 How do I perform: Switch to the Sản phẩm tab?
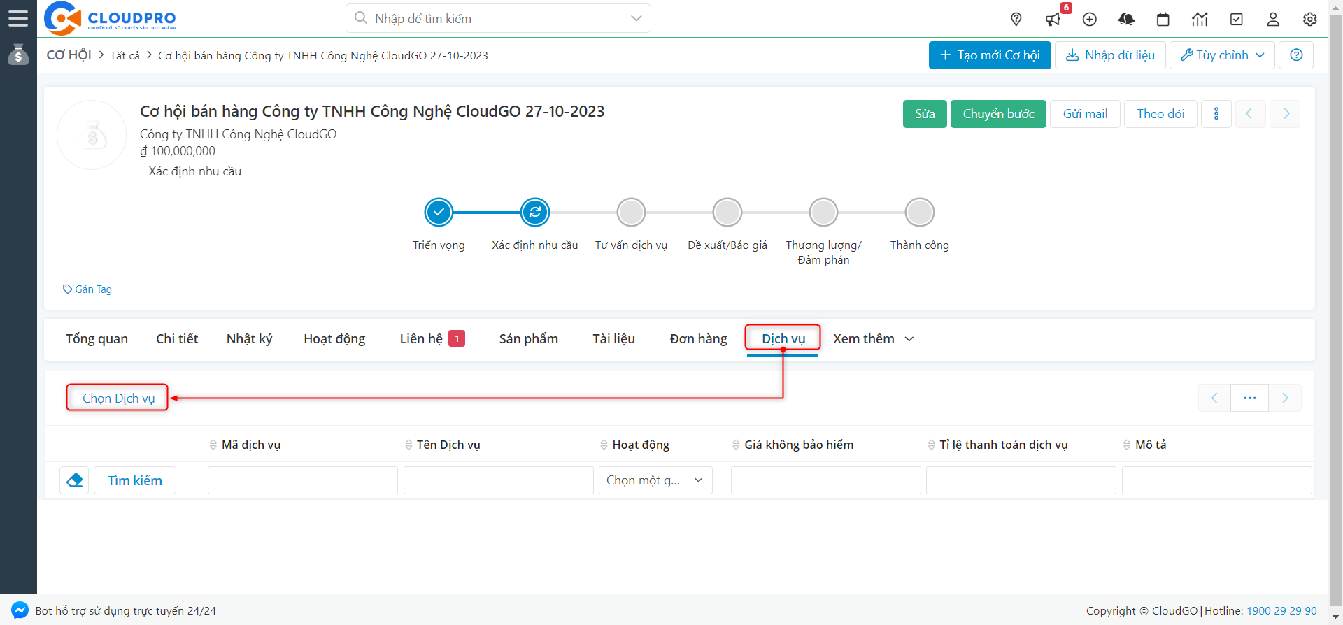point(528,339)
